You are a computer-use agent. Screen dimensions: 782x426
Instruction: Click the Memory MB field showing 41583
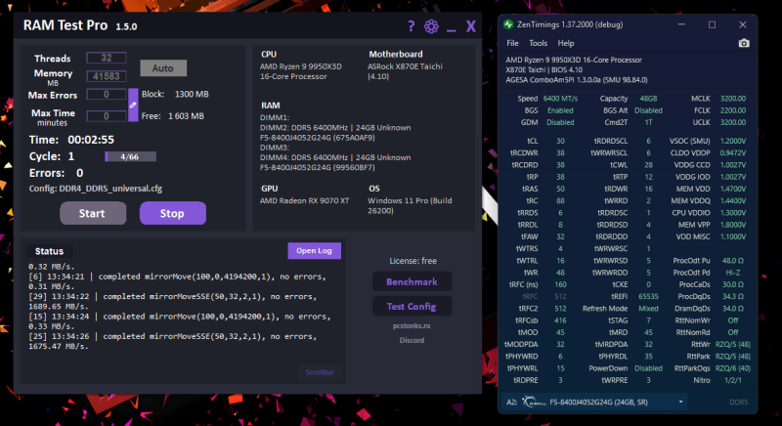[107, 76]
